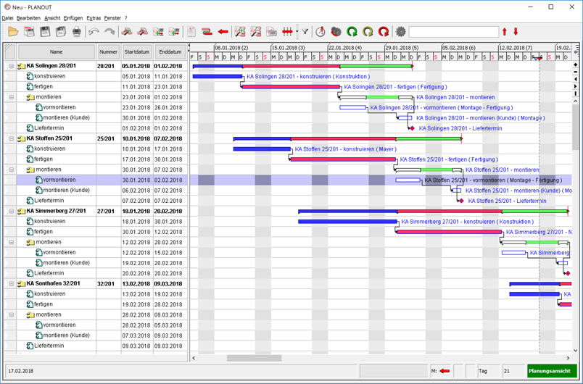
Task: Collapse montieren group under KA Sonthofen
Action: 12,314
